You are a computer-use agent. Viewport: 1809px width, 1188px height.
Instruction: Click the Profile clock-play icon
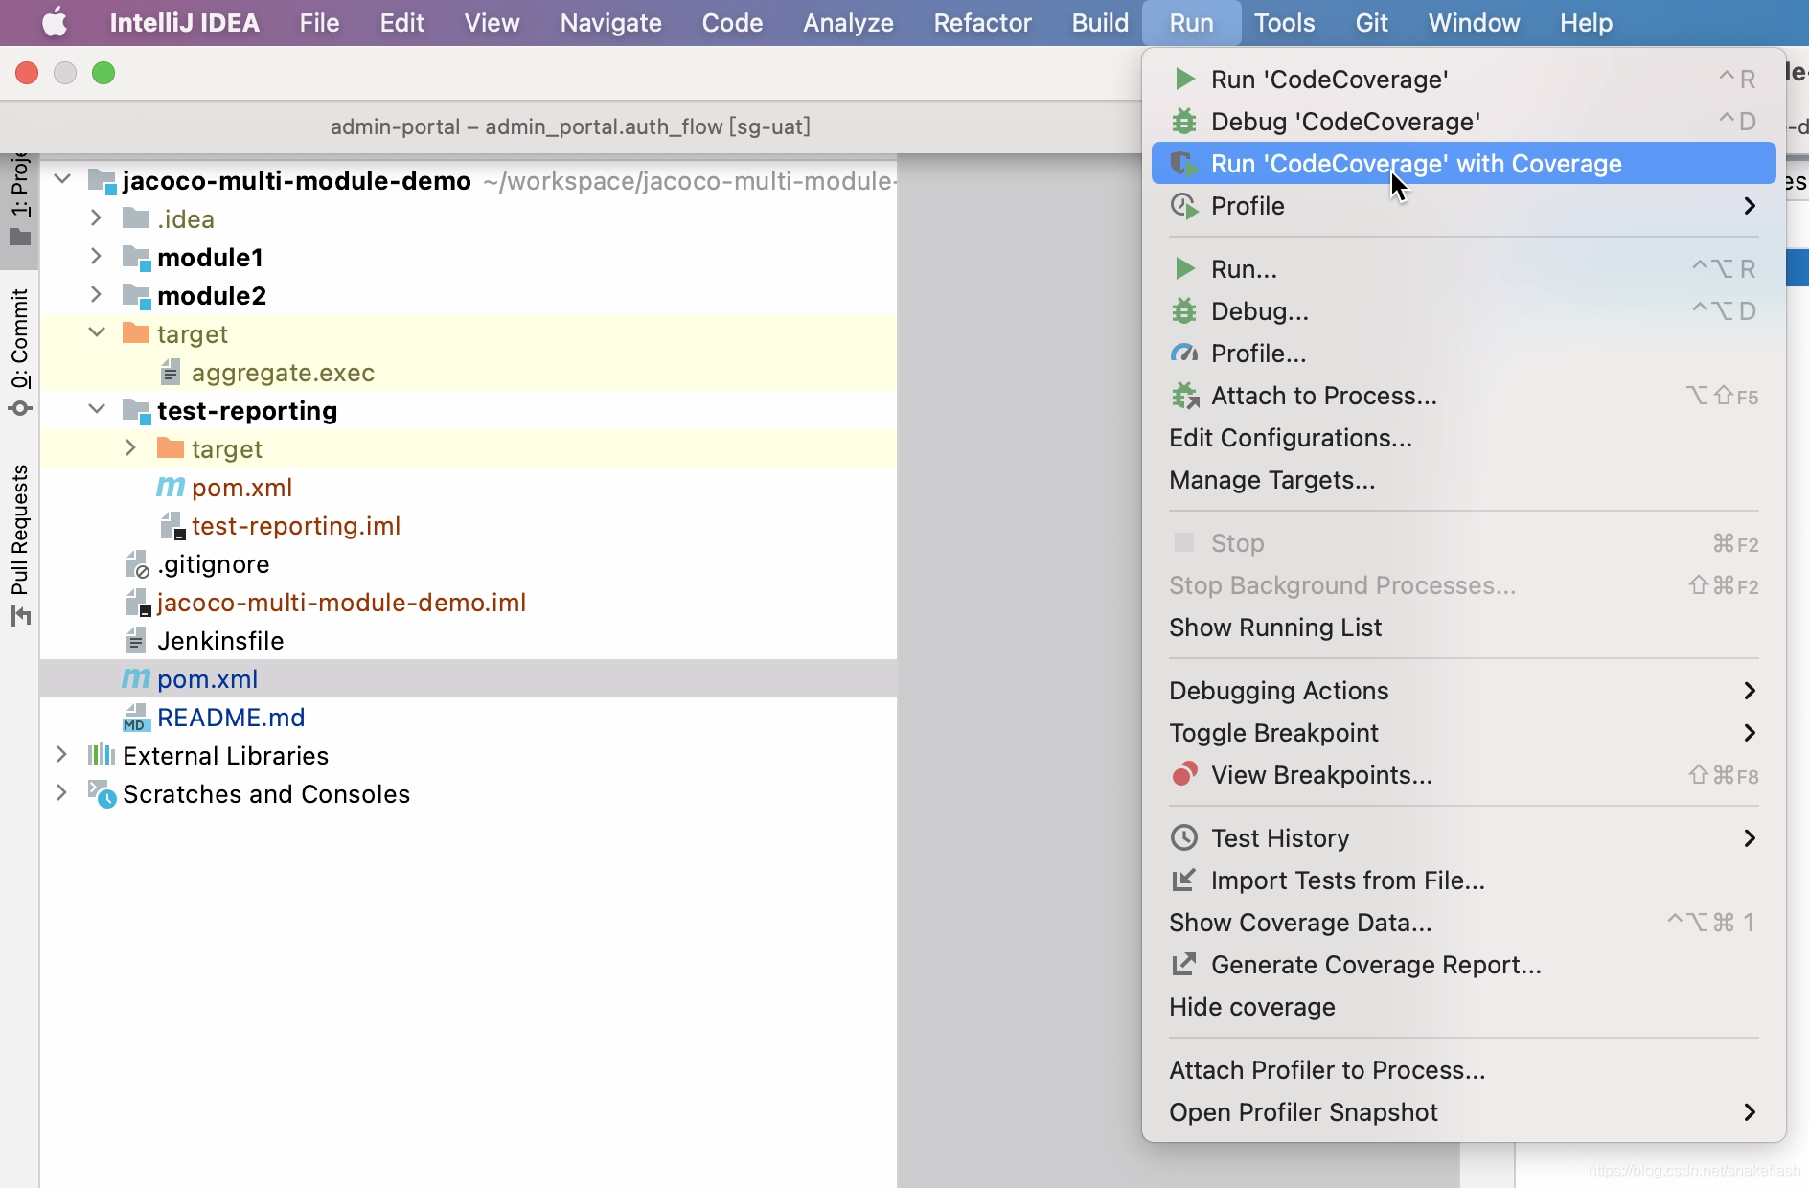(1185, 206)
